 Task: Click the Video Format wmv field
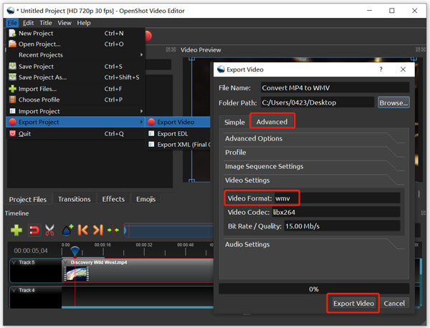(337, 198)
